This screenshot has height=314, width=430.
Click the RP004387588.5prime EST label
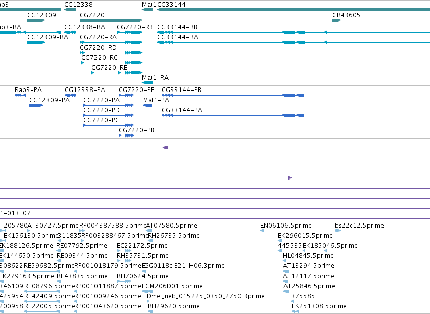(x=113, y=226)
